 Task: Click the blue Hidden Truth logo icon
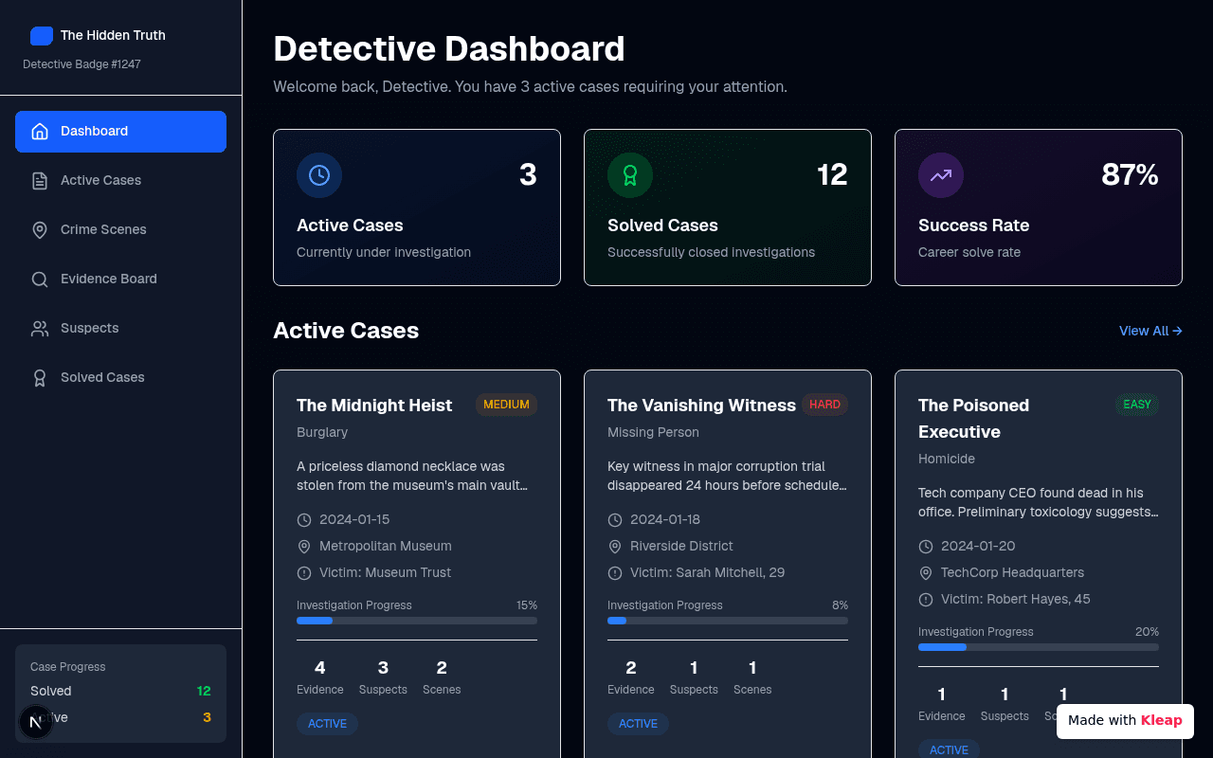click(42, 36)
